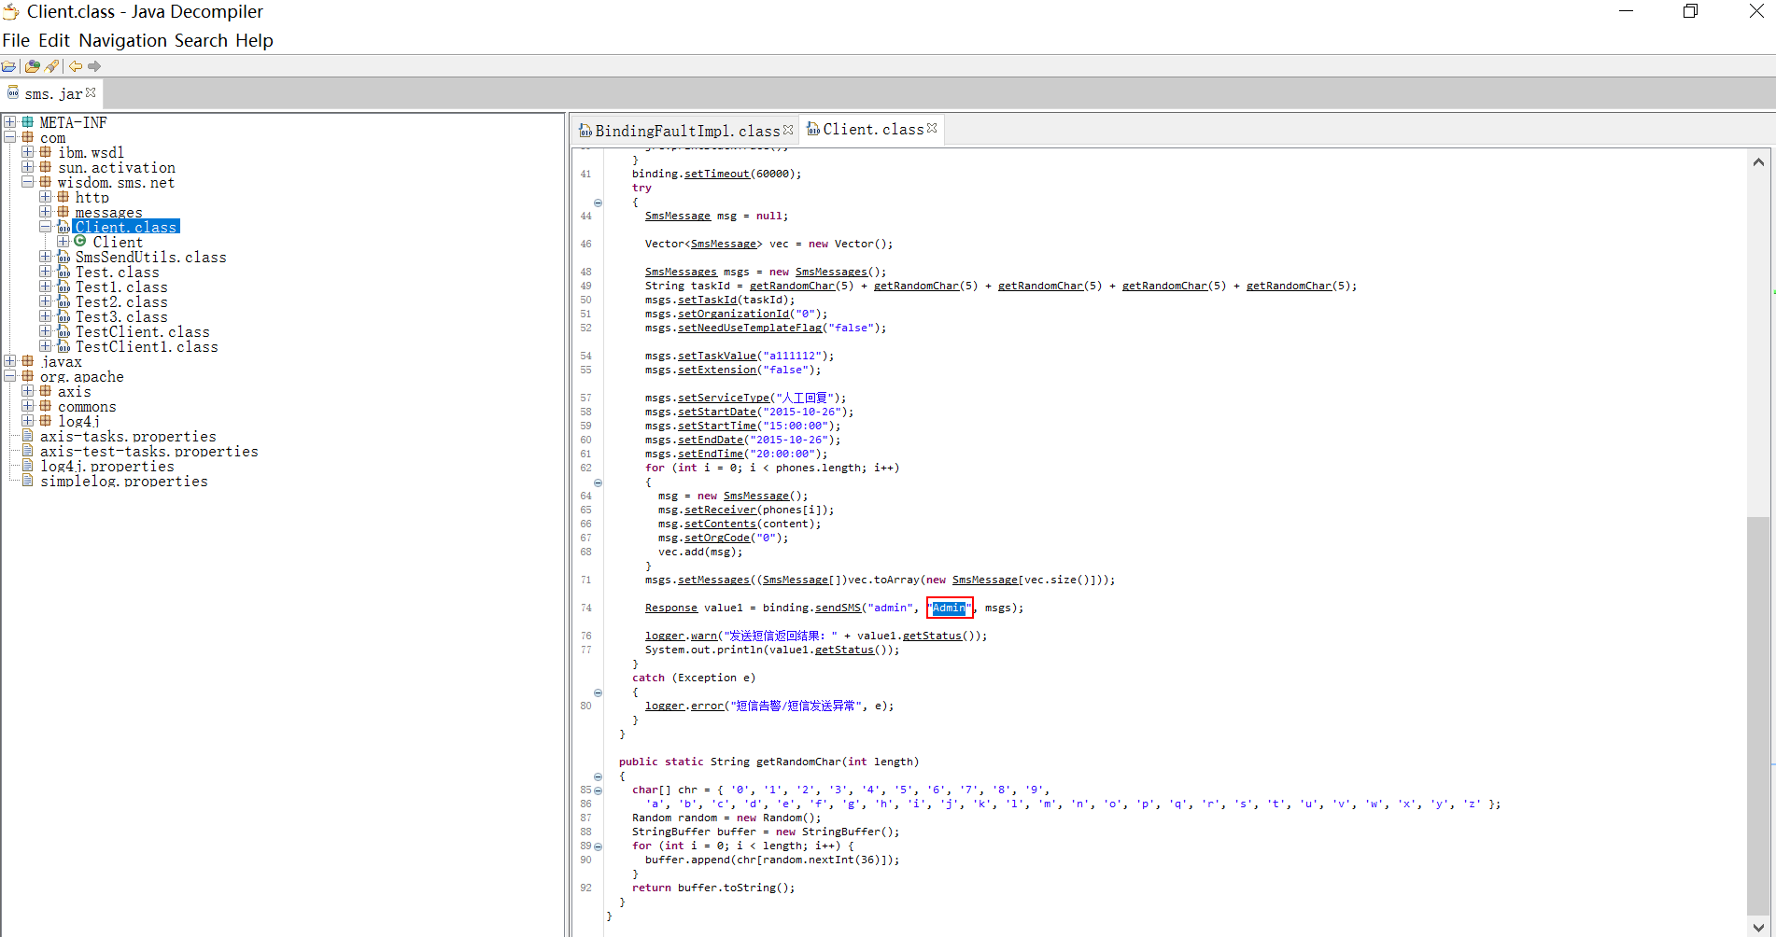This screenshot has width=1776, height=937.
Task: Collapse the org.apache tree node
Action: pos(10,376)
